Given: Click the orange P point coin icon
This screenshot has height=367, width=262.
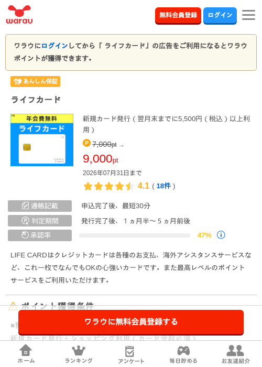Looking at the screenshot, I should click(86, 143).
